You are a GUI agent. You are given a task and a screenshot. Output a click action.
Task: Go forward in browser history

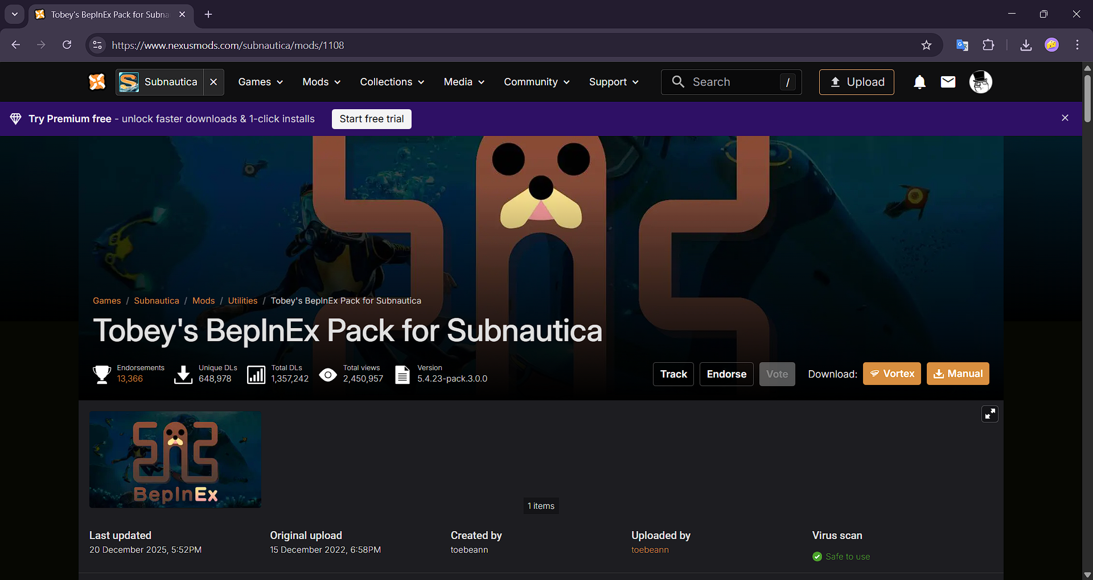pos(41,45)
